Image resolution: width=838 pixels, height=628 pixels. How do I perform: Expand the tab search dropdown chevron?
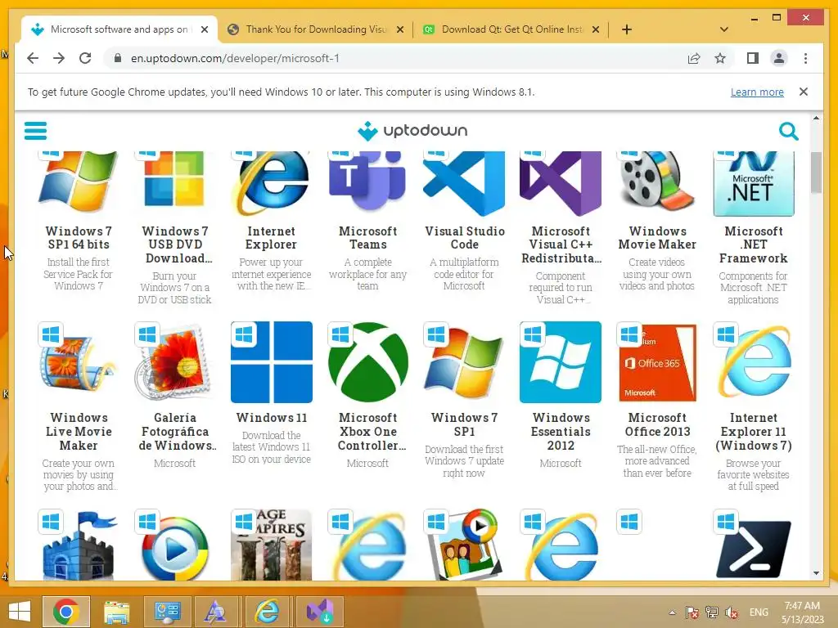(x=724, y=29)
